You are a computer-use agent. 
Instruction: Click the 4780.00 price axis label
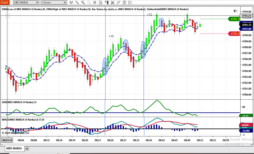point(247,94)
